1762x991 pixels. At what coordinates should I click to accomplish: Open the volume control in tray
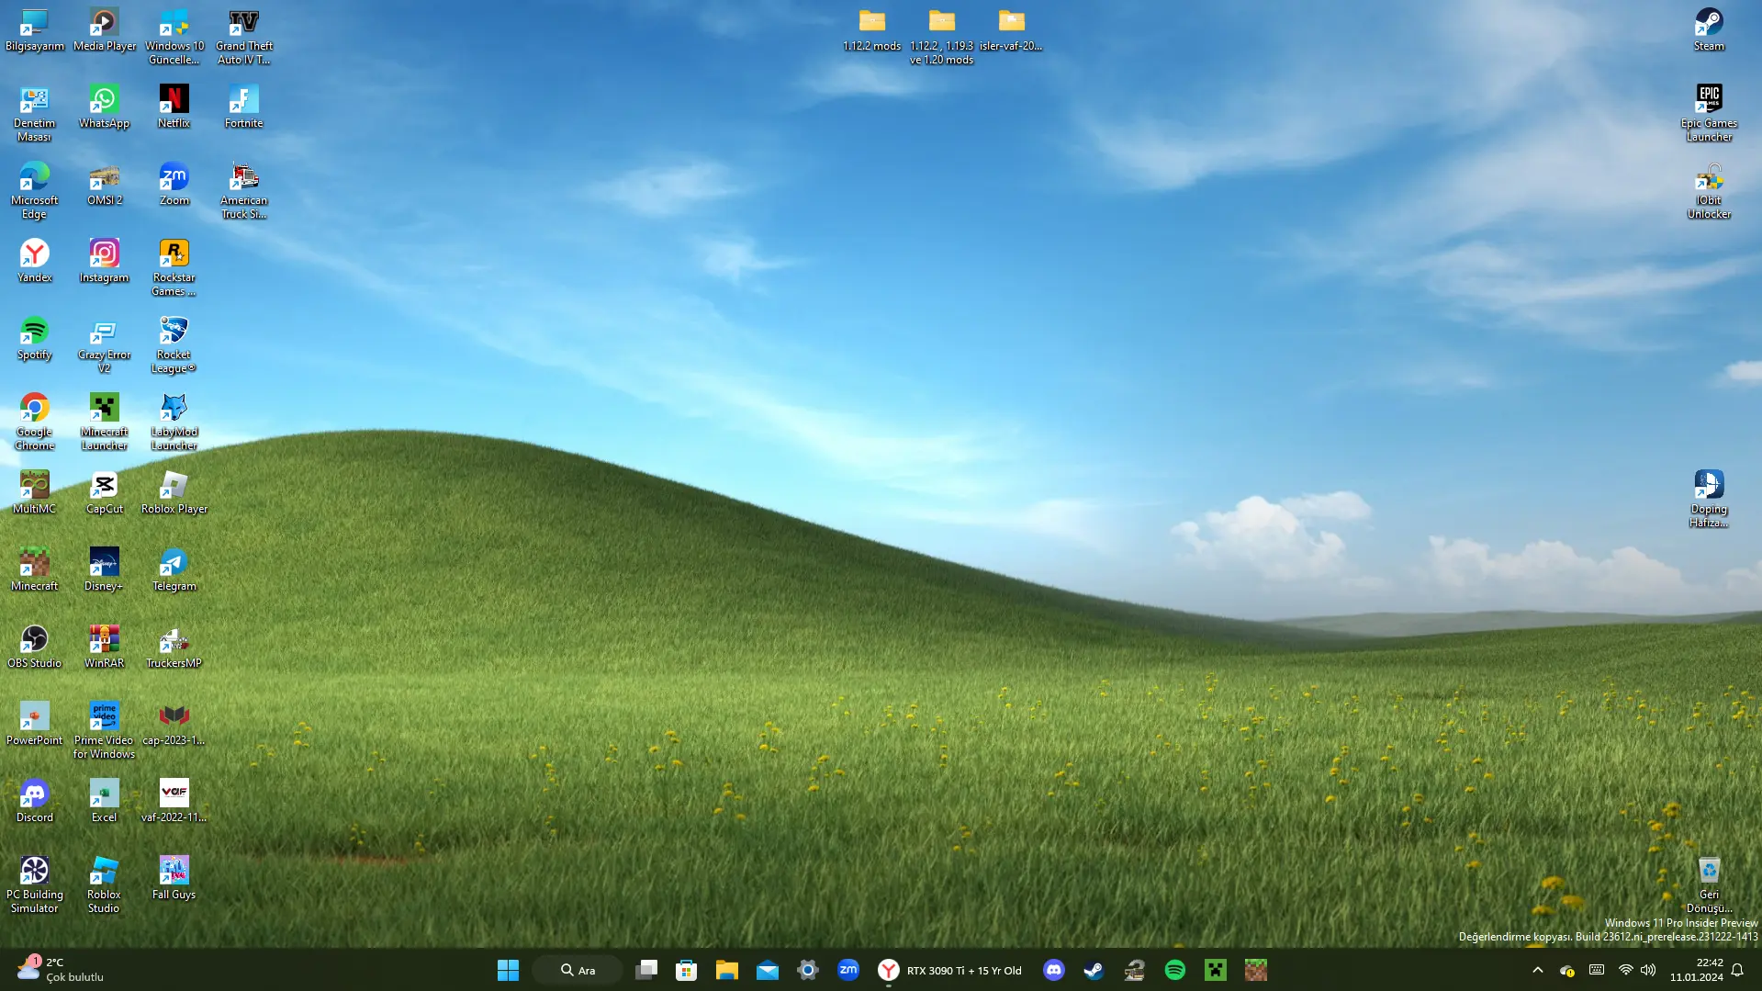click(x=1649, y=970)
